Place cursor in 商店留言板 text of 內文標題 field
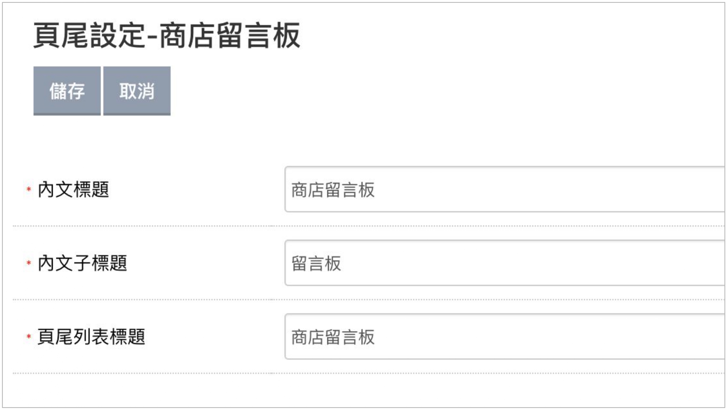Viewport: 728px width, 411px height. (333, 190)
